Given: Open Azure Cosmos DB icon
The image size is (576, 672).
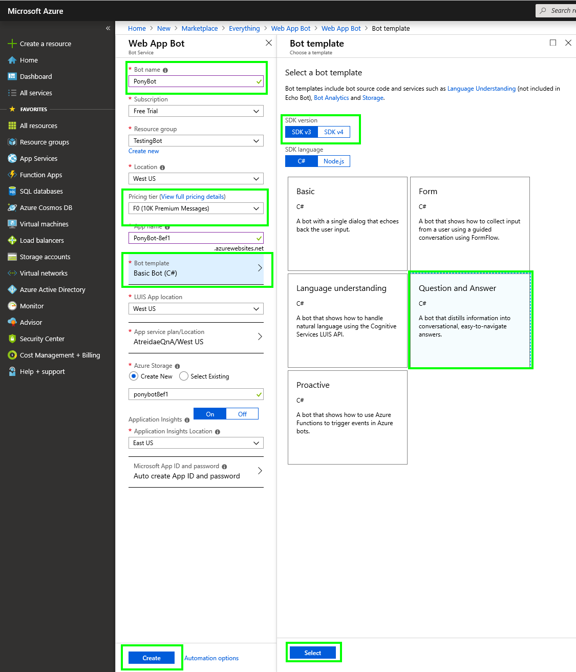Looking at the screenshot, I should (x=12, y=207).
